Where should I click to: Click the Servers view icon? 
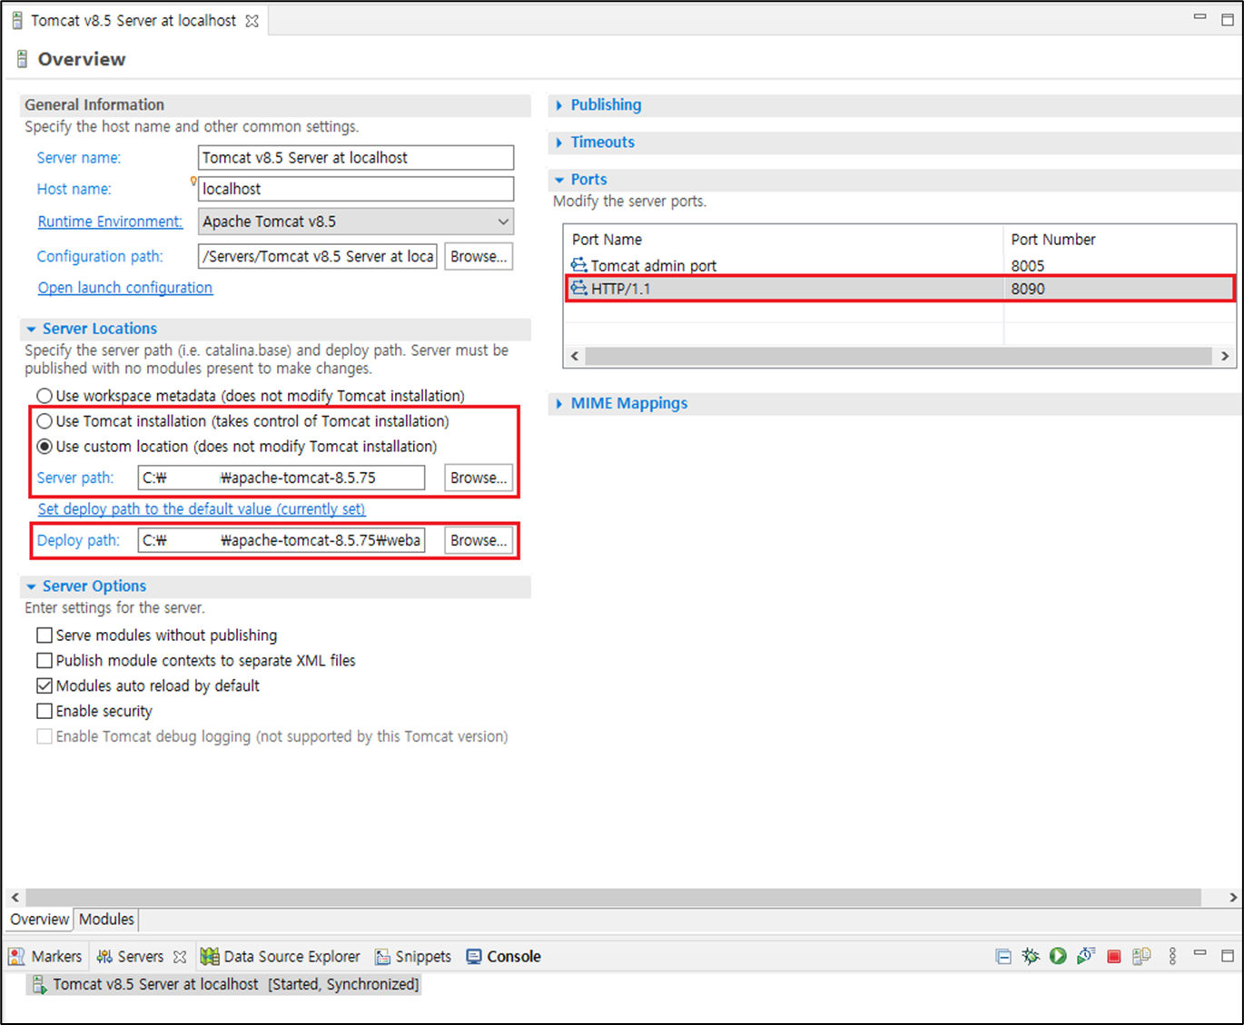tap(104, 956)
